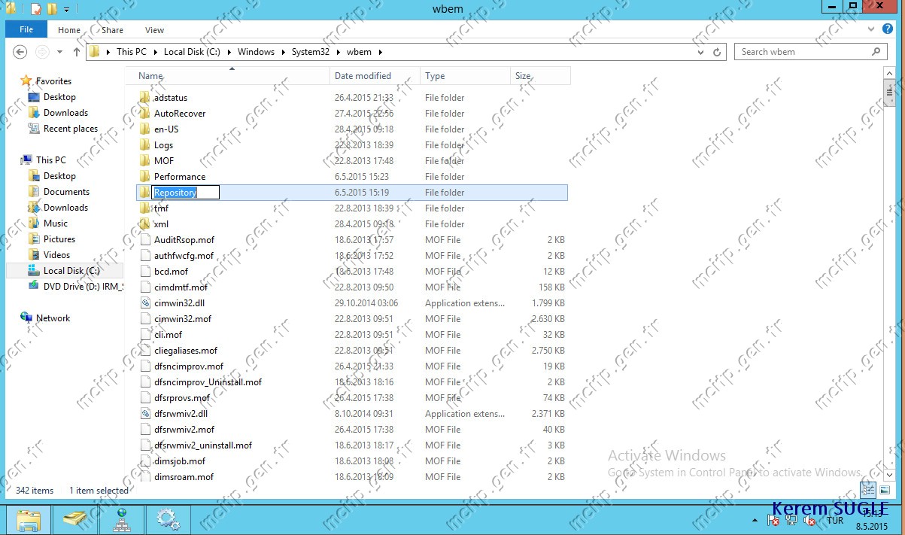Open Downloads under Favorites

[x=65, y=113]
